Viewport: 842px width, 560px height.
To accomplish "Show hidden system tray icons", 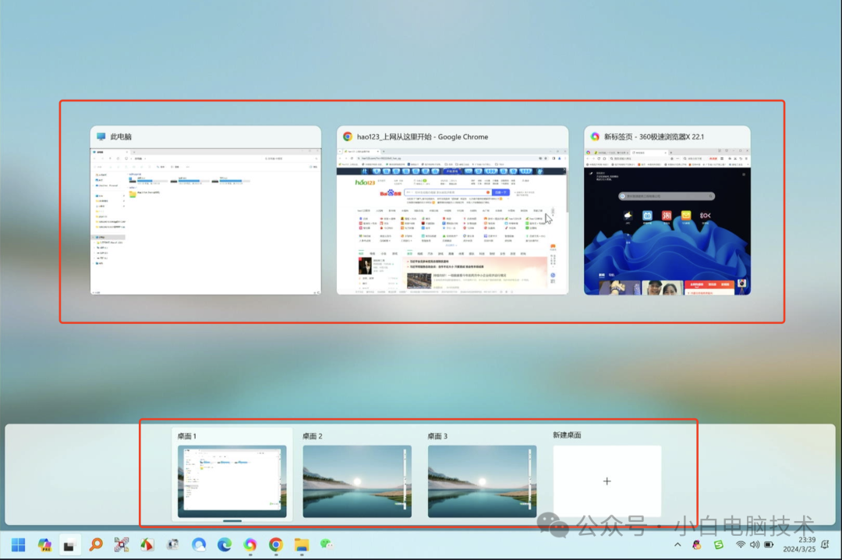I will click(677, 545).
